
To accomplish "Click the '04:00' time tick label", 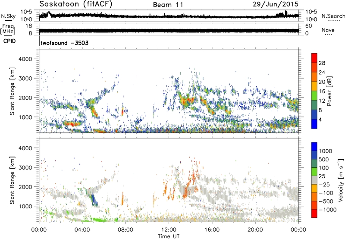I will (x=82, y=230).
